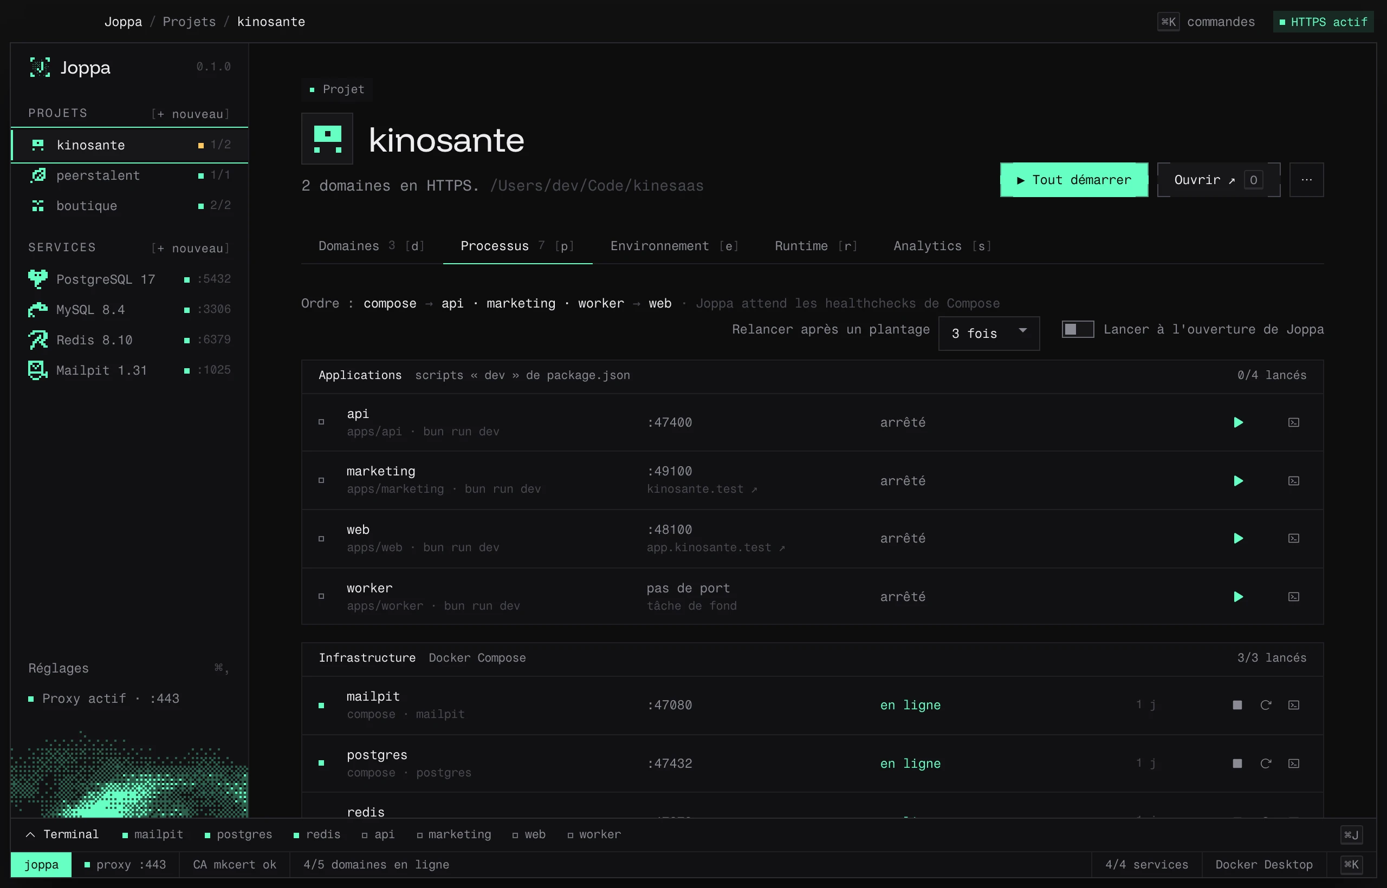Click the Ouvrir button
Viewport: 1387px width, 888px height.
(1219, 180)
